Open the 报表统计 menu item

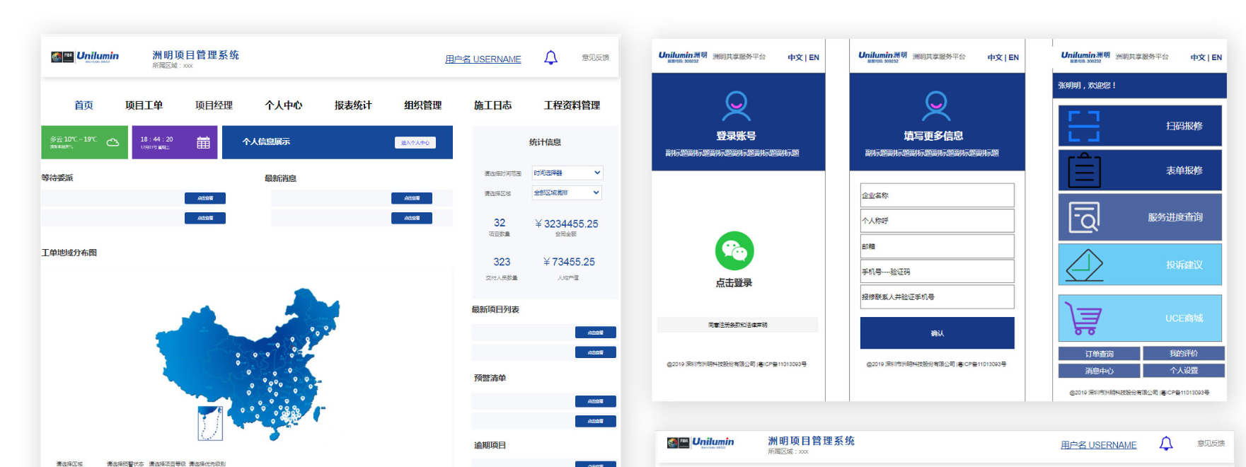pos(353,105)
